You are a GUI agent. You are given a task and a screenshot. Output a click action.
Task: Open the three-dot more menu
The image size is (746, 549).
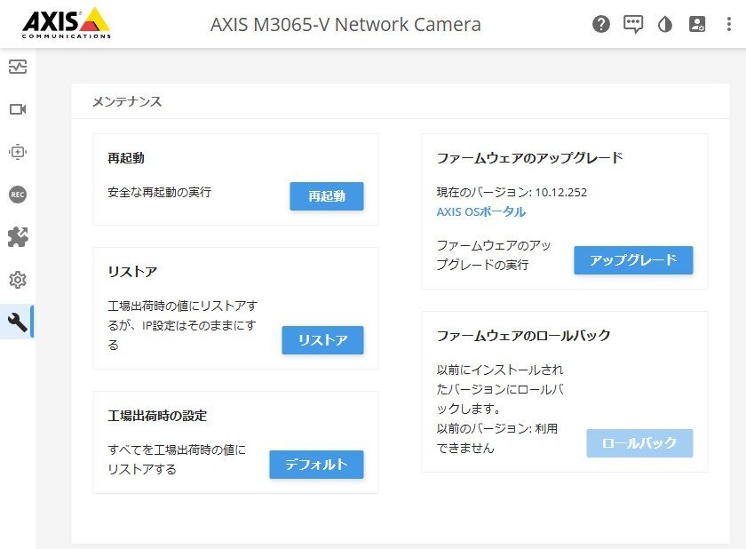point(729,24)
